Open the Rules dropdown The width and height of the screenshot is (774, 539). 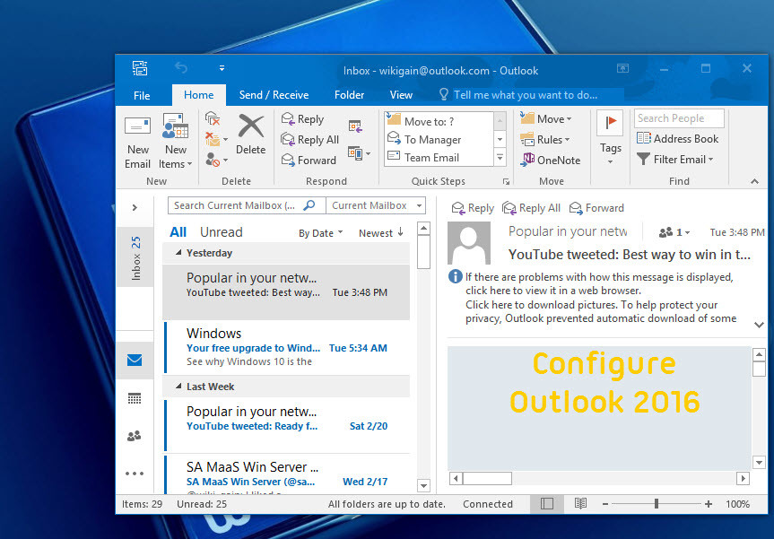[x=547, y=139]
